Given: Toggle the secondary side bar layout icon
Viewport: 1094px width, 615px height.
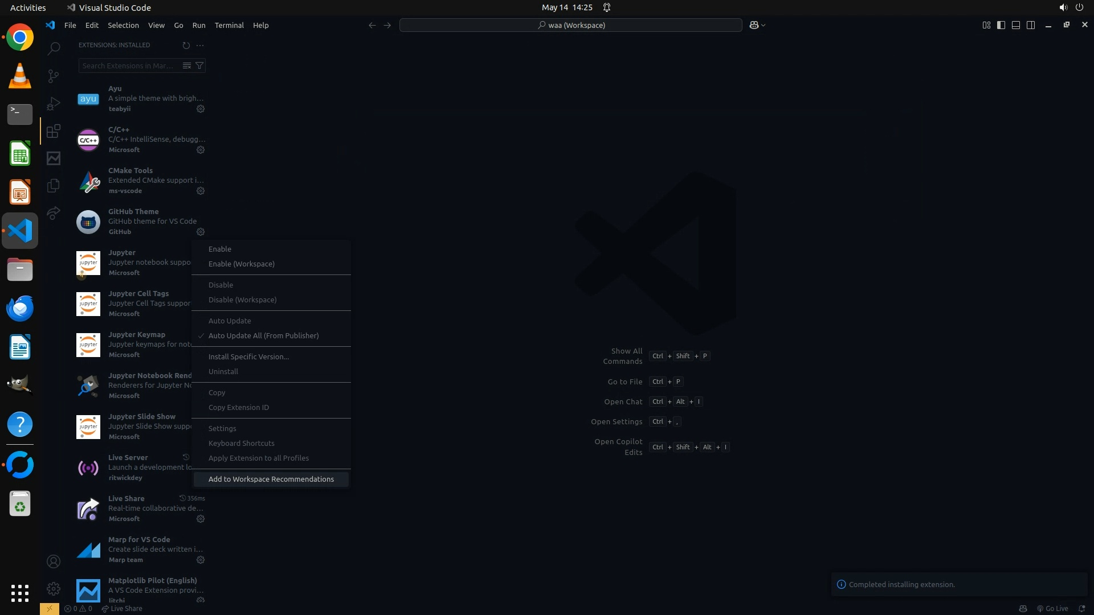Looking at the screenshot, I should 1031,25.
